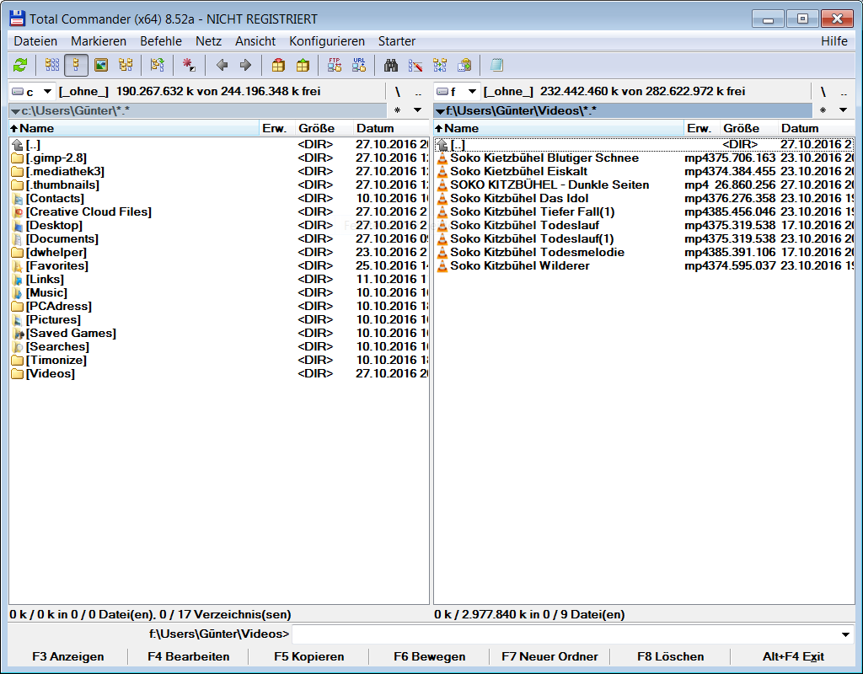Open the Starter menu
Image resolution: width=863 pixels, height=674 pixels.
tap(397, 41)
